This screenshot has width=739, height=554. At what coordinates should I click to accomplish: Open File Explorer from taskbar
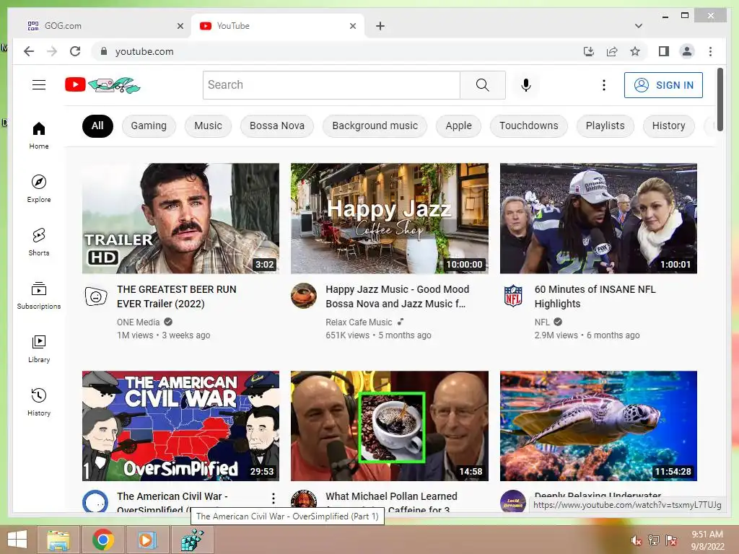(58, 540)
